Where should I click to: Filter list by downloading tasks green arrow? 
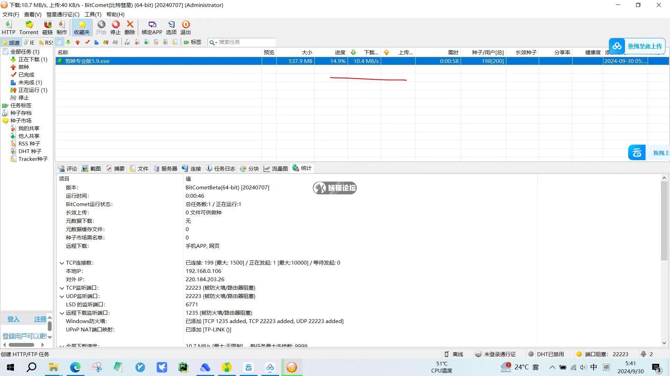tap(68, 42)
